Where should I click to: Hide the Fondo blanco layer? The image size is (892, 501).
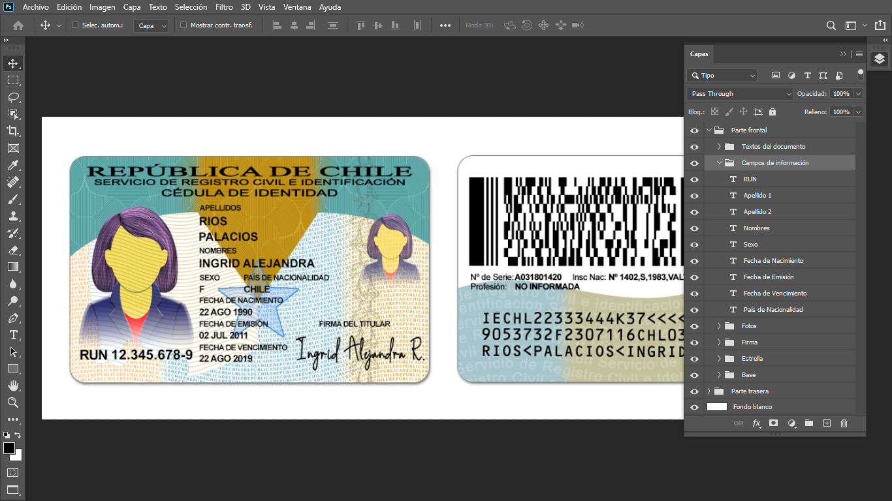coord(694,407)
